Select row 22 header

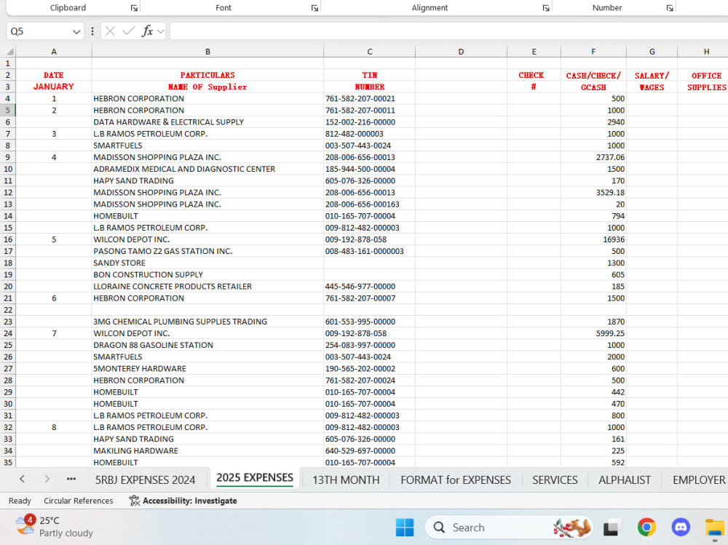(x=8, y=310)
